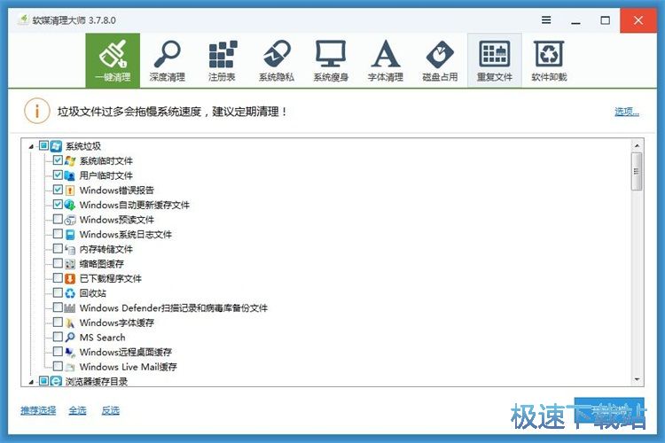Screen dimensions: 665x443
Task: Open the 选项... options link
Action: coord(627,112)
